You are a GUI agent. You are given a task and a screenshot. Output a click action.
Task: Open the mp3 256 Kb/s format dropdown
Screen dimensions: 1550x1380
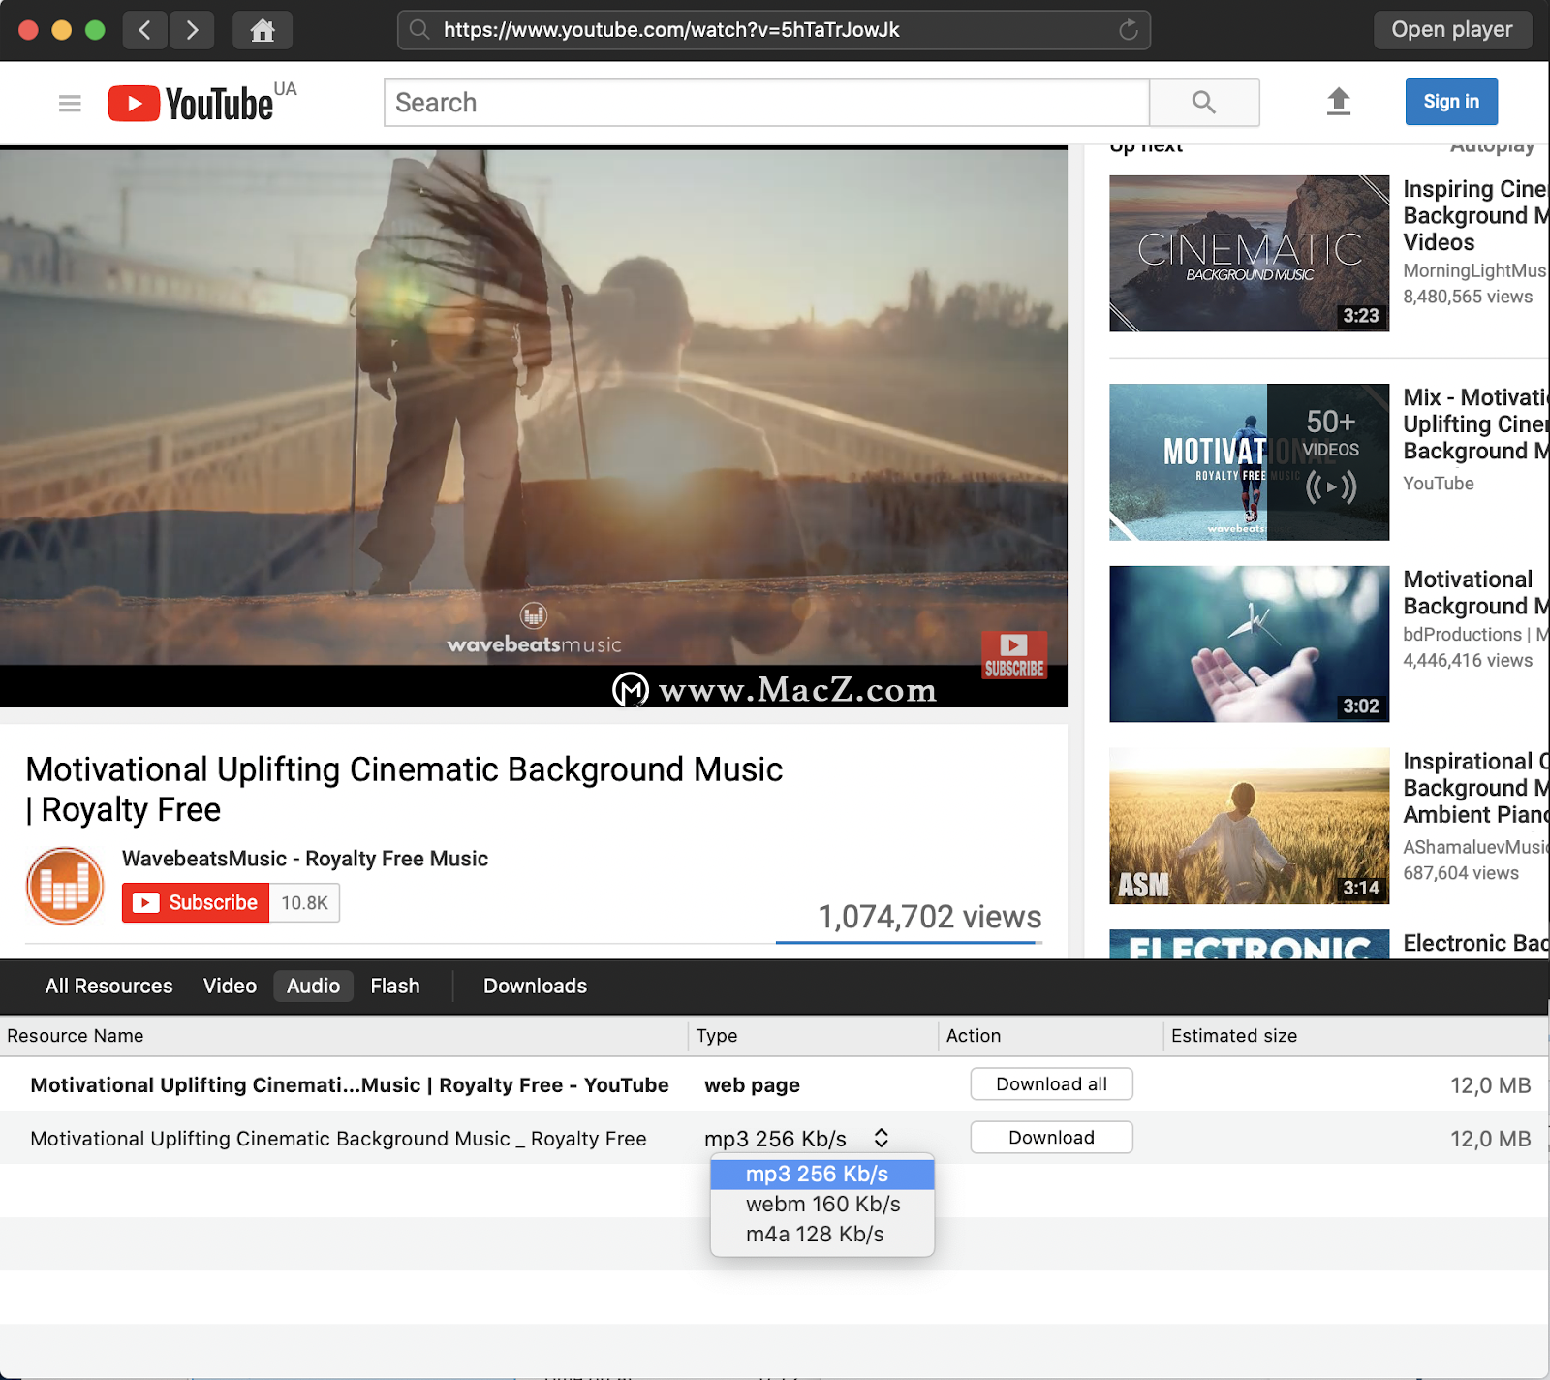tap(796, 1138)
